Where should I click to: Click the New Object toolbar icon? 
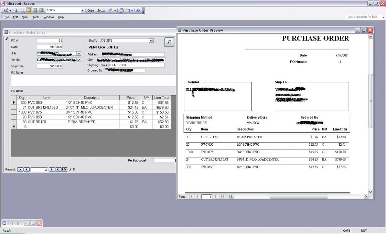[128, 10]
